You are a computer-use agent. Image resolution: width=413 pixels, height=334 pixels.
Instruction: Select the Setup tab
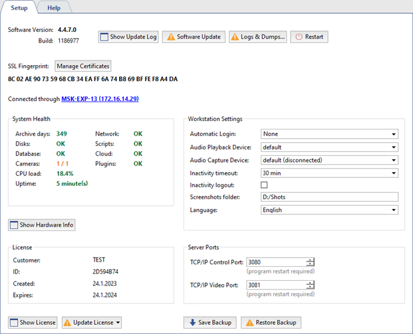19,7
